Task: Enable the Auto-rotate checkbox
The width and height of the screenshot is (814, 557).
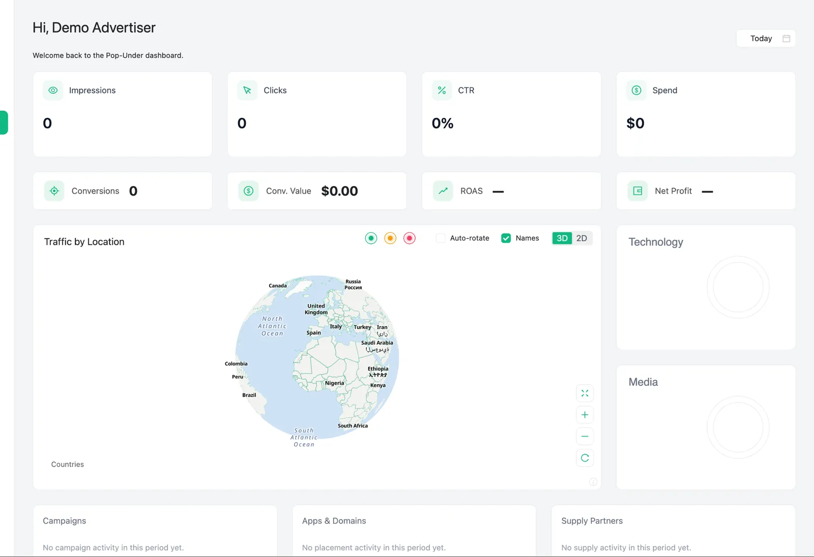Action: (x=441, y=238)
